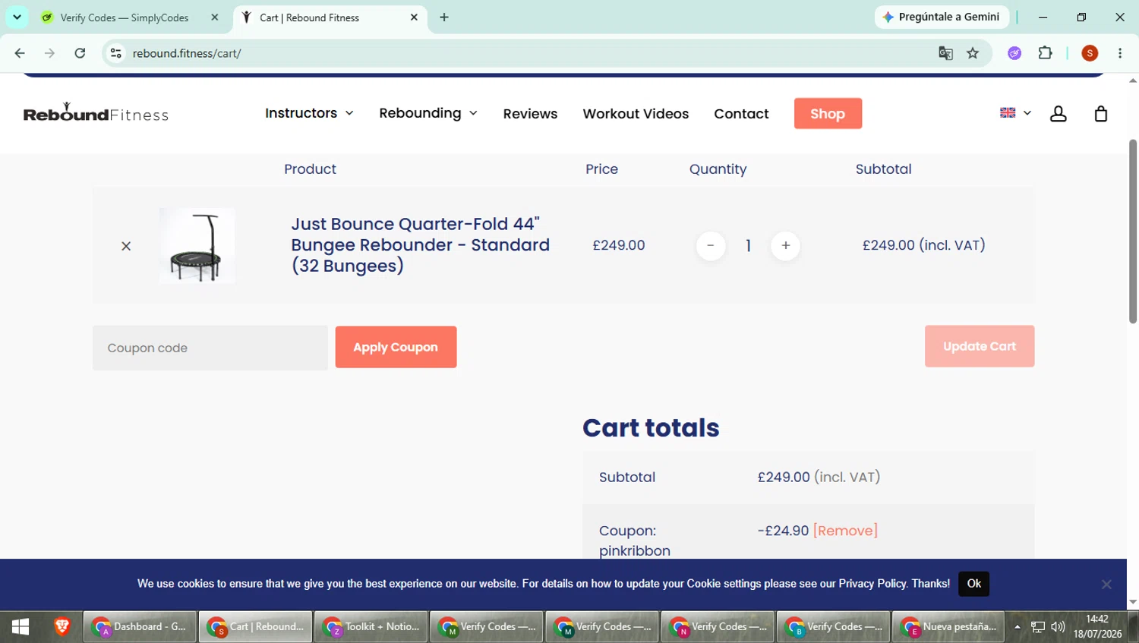Click the Product column header
This screenshot has width=1139, height=643.
coord(310,169)
